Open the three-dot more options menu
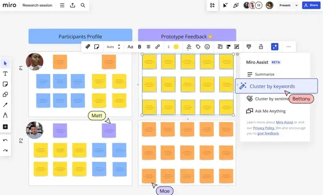The width and height of the screenshot is (323, 195). [x=288, y=46]
